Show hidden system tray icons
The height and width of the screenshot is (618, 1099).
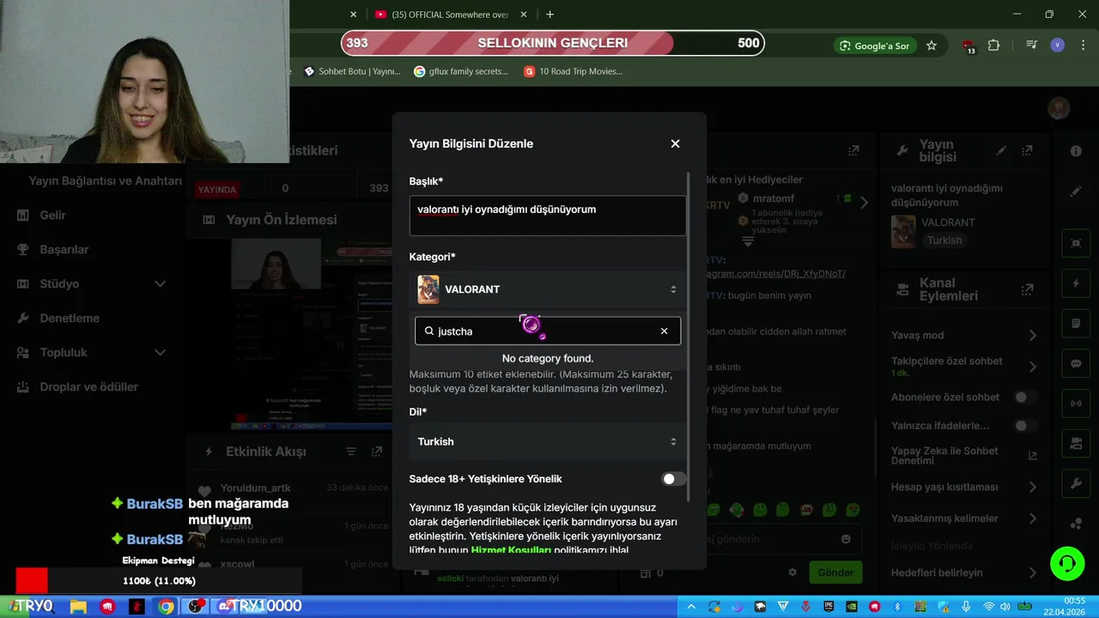coord(691,607)
